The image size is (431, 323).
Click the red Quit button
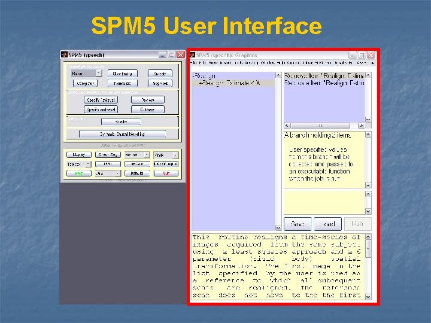166,173
